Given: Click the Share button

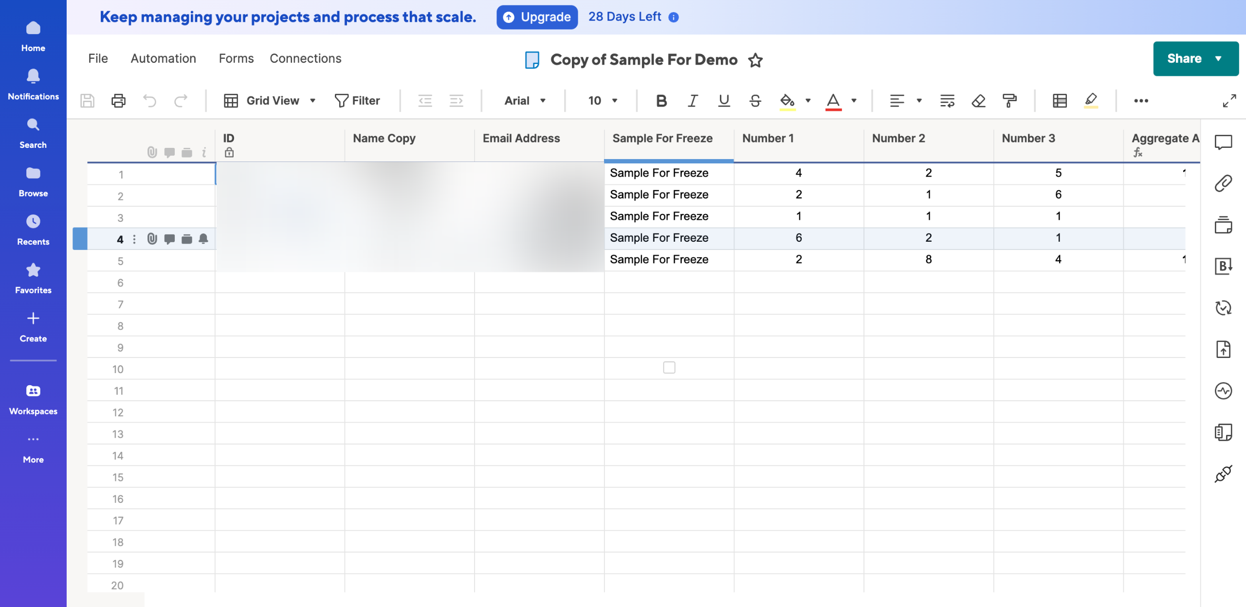Looking at the screenshot, I should [1184, 58].
